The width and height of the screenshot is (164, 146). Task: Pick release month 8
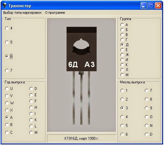147,99
